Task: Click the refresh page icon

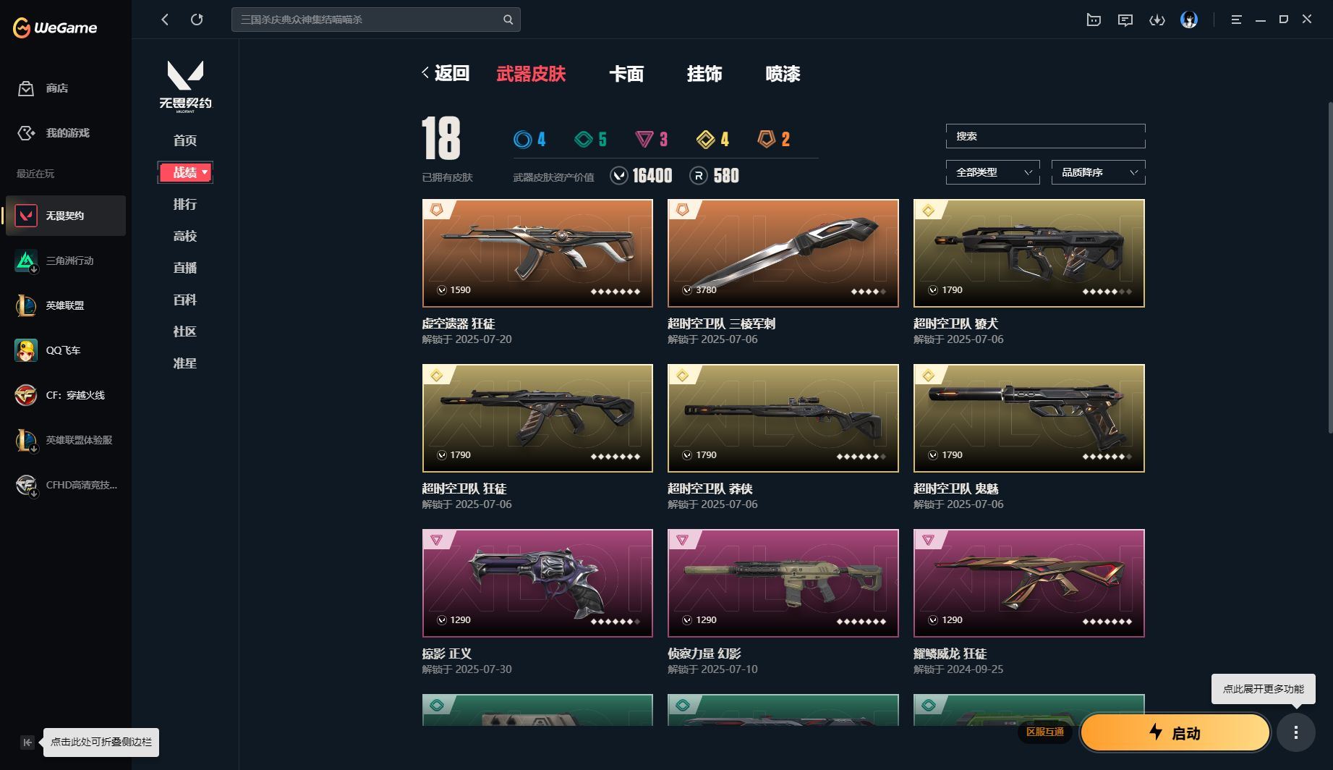Action: click(x=197, y=20)
